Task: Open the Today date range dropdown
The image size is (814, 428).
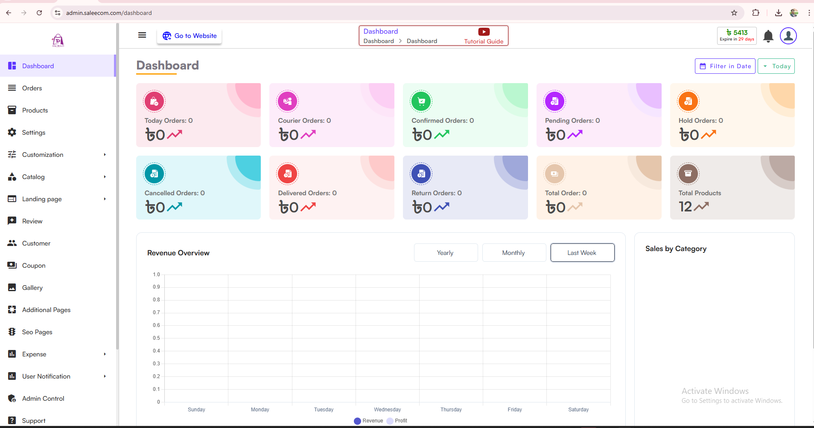Action: pyautogui.click(x=776, y=66)
